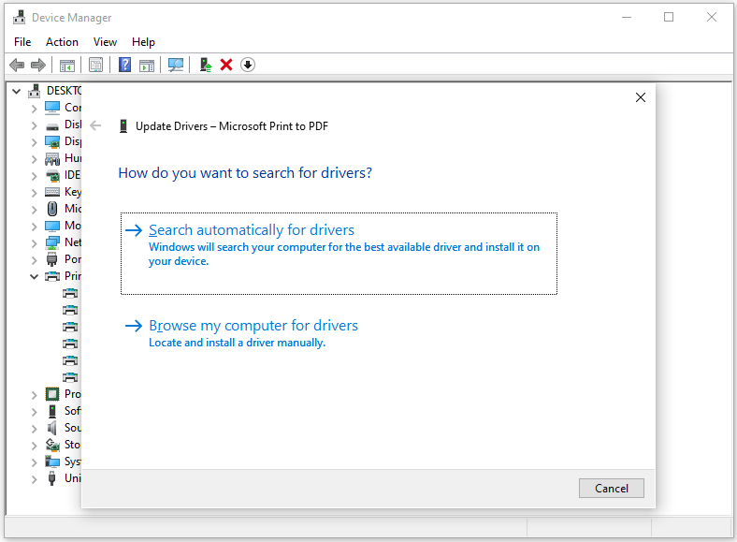
Task: Click the down-arrow Disable device icon
Action: [x=248, y=65]
